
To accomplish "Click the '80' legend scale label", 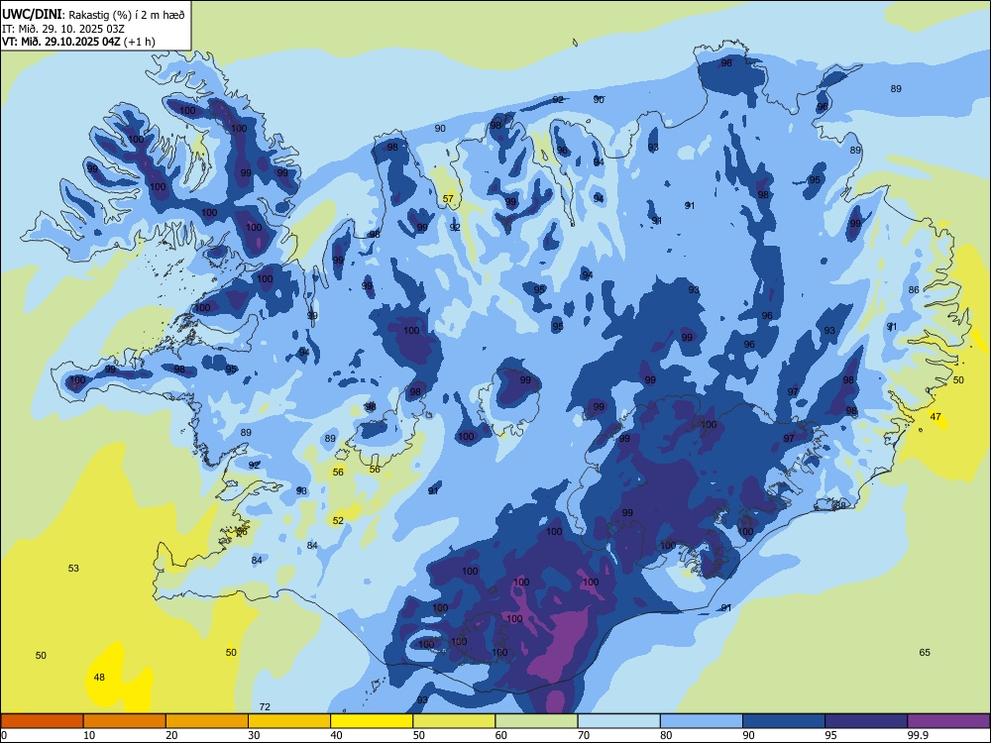I will 666,735.
